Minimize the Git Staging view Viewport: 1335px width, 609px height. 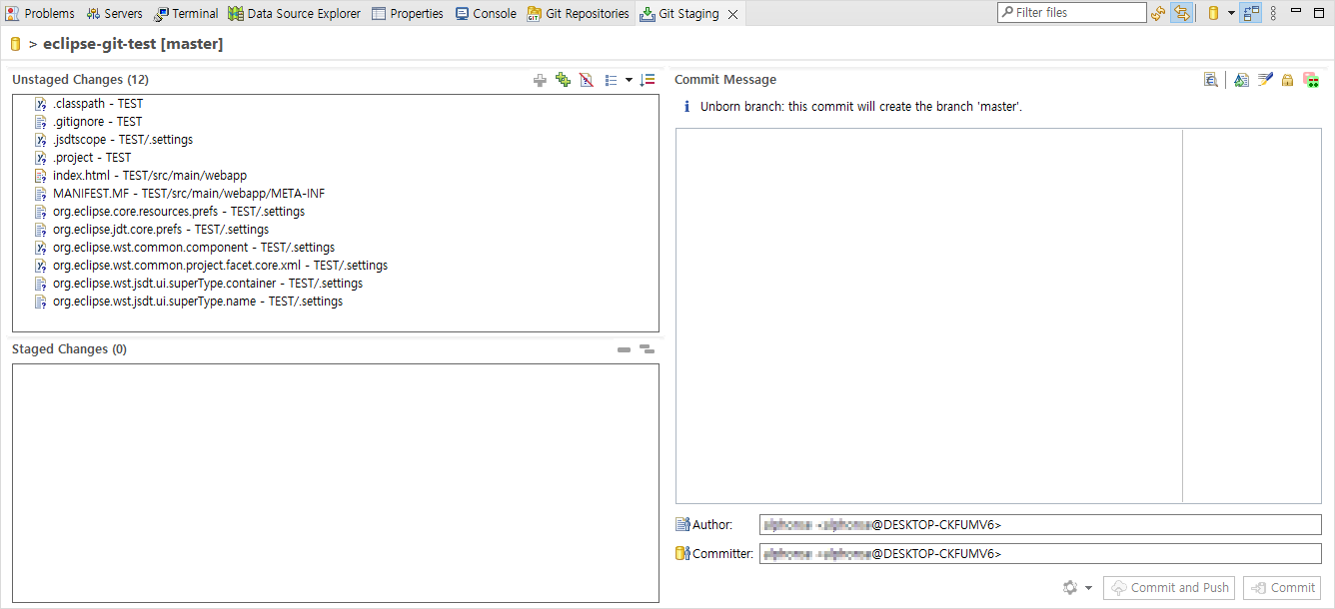[1296, 12]
